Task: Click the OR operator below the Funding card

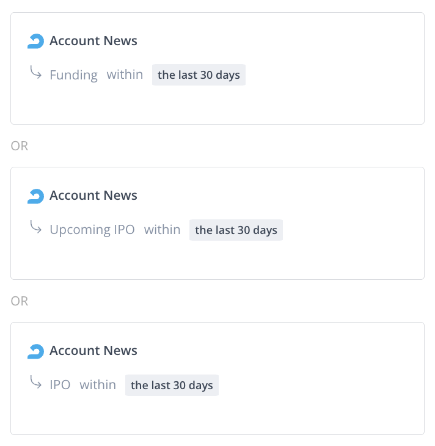Action: 20,146
